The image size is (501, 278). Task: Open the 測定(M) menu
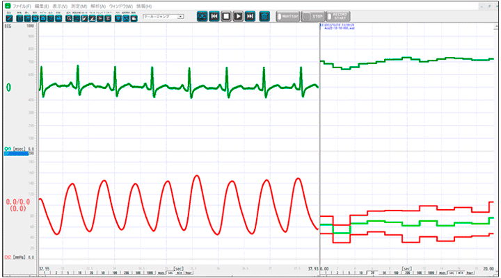[x=79, y=6]
